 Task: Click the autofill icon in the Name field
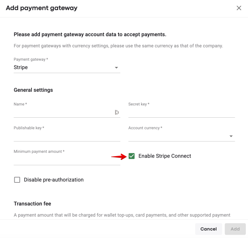pos(117,113)
